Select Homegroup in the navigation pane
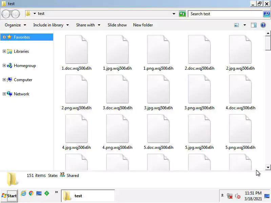This screenshot has width=271, height=203. (x=25, y=66)
